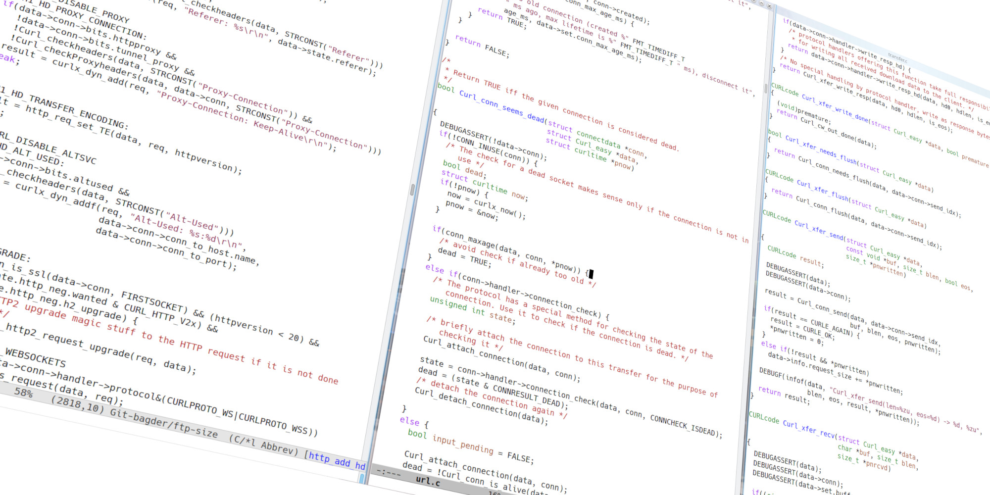Click the 58% buffer position indicator

coord(23,393)
